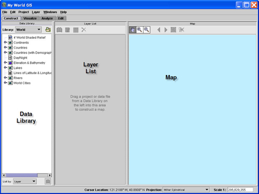Click the zoom to full extent icon

click(174, 29)
